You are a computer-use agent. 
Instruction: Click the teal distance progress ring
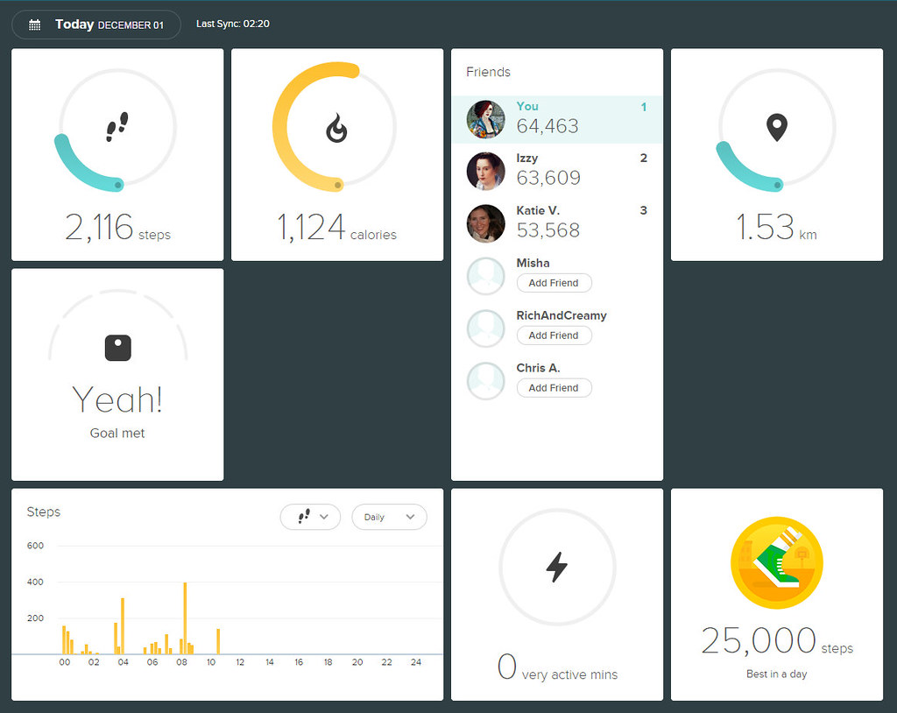pyautogui.click(x=777, y=130)
